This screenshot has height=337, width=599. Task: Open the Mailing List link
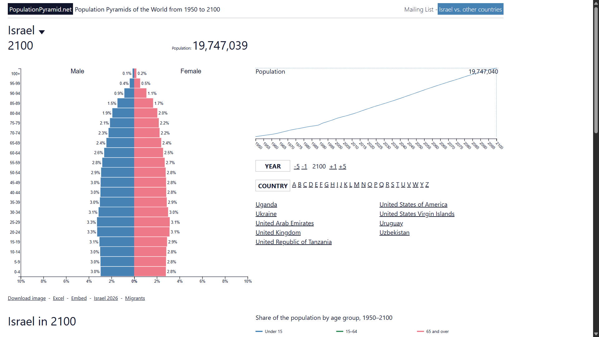pyautogui.click(x=419, y=9)
